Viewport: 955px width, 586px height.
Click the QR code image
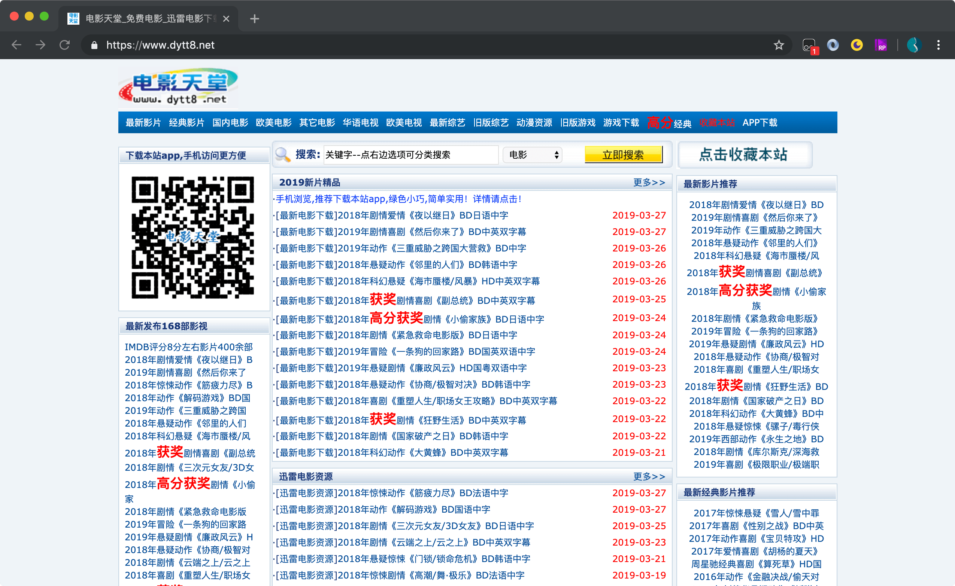click(x=193, y=237)
